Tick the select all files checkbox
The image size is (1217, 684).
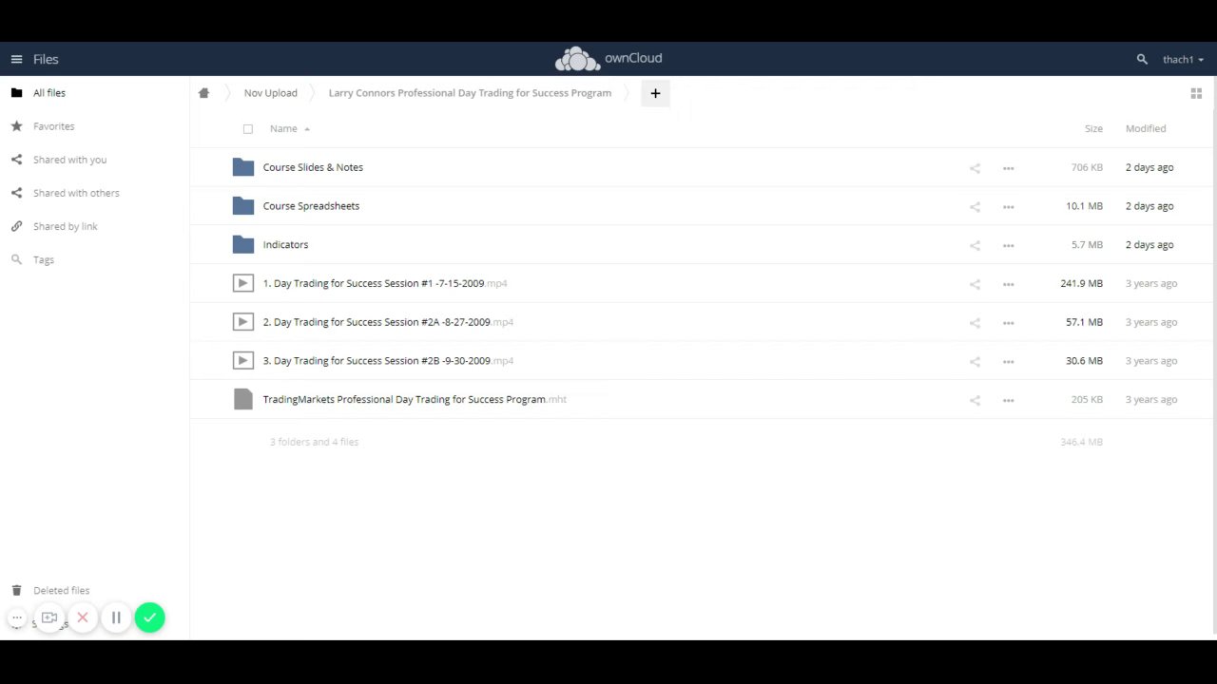click(248, 129)
